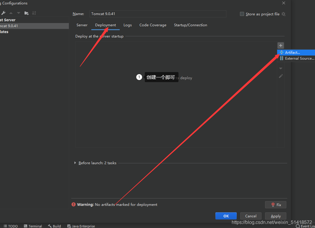This screenshot has width=315, height=228.
Task: Click the 'Deploy at the server startup' label
Action: click(x=99, y=36)
